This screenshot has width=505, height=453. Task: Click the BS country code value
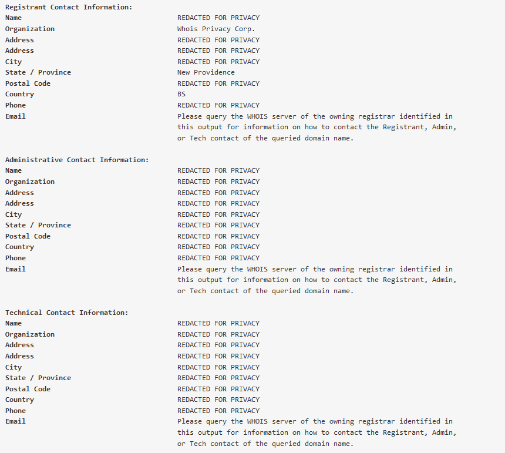pyautogui.click(x=181, y=94)
